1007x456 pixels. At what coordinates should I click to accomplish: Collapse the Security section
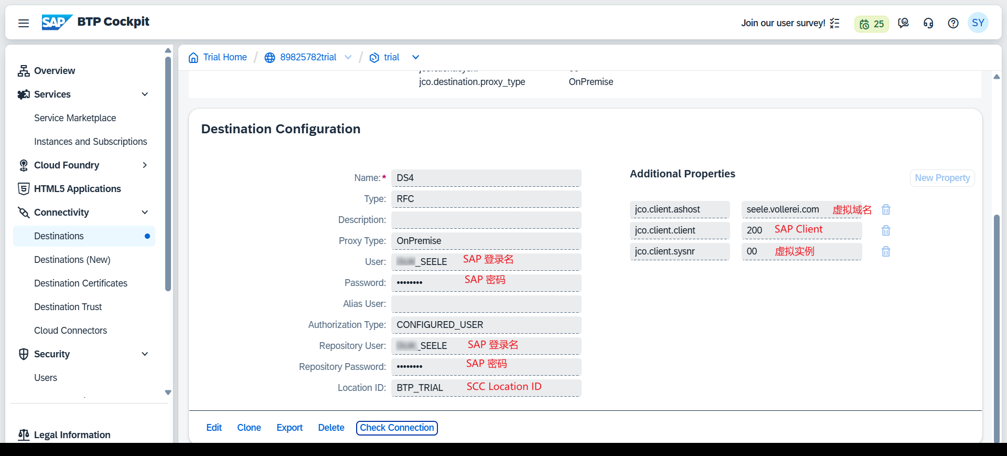pyautogui.click(x=145, y=354)
